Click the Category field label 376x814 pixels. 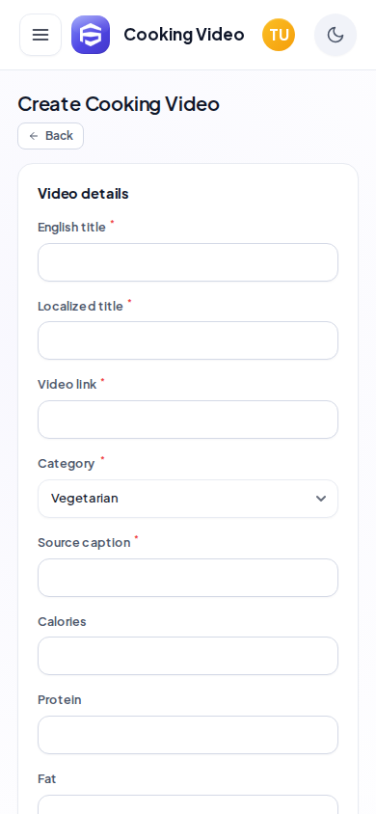click(66, 464)
